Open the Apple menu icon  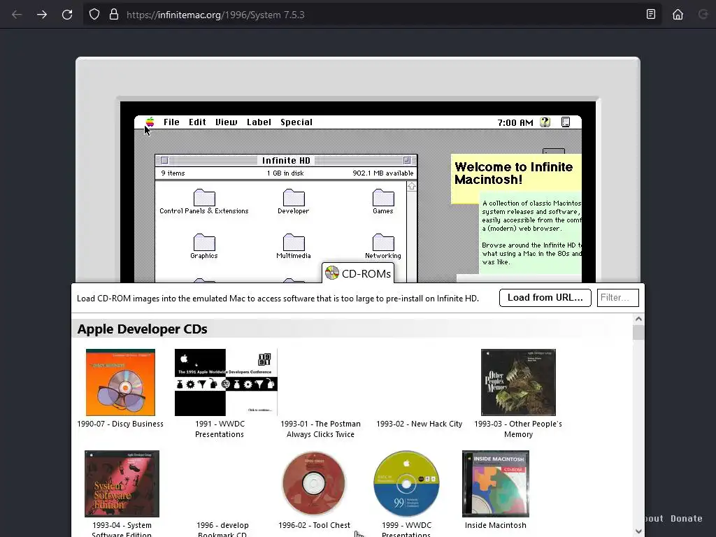tap(150, 122)
